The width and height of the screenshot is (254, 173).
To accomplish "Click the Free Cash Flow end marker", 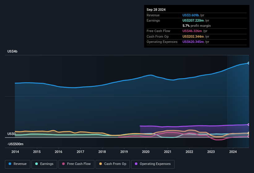I will (x=249, y=137).
